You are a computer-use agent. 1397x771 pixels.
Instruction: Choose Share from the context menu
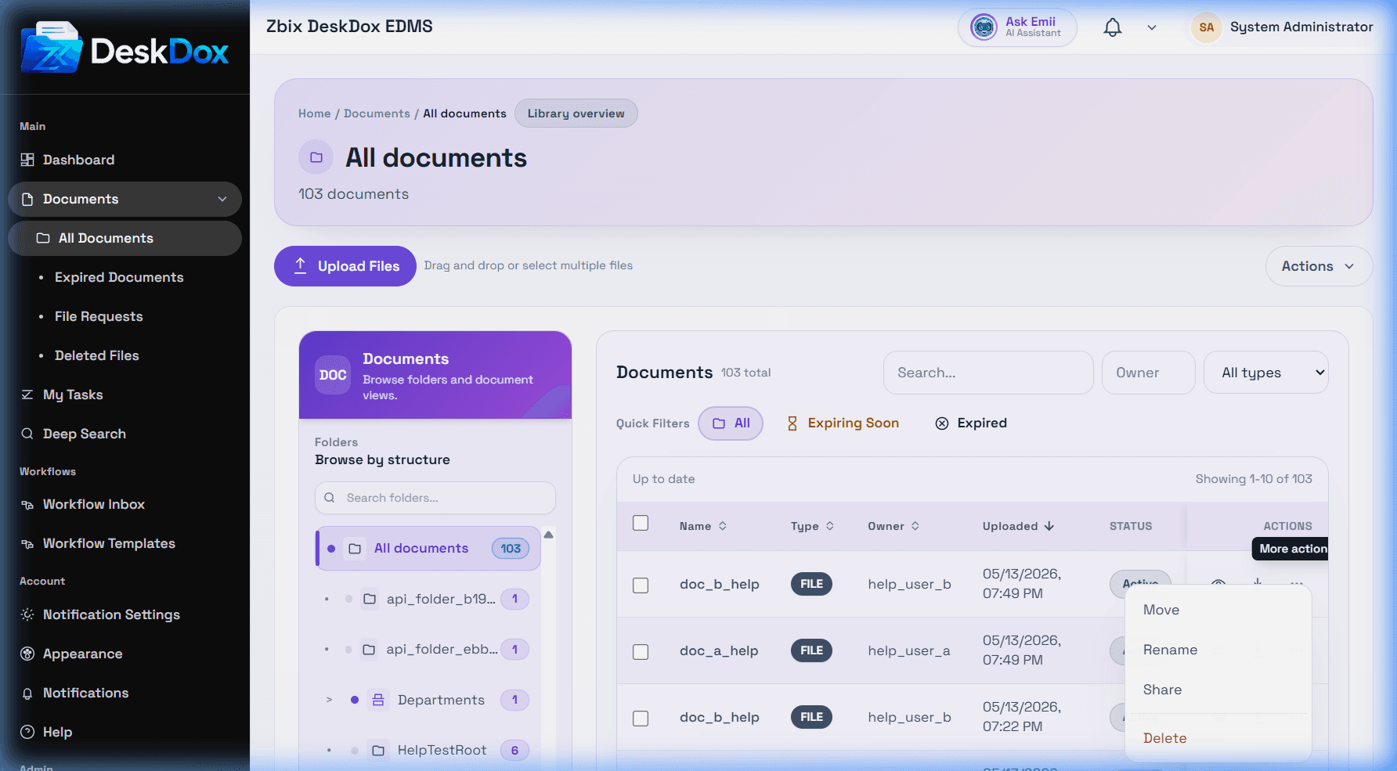[x=1218, y=690]
